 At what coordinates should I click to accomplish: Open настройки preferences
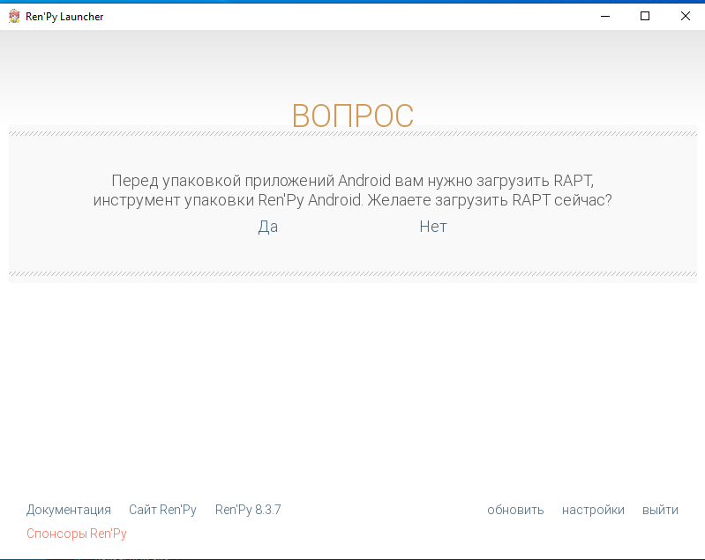(593, 510)
